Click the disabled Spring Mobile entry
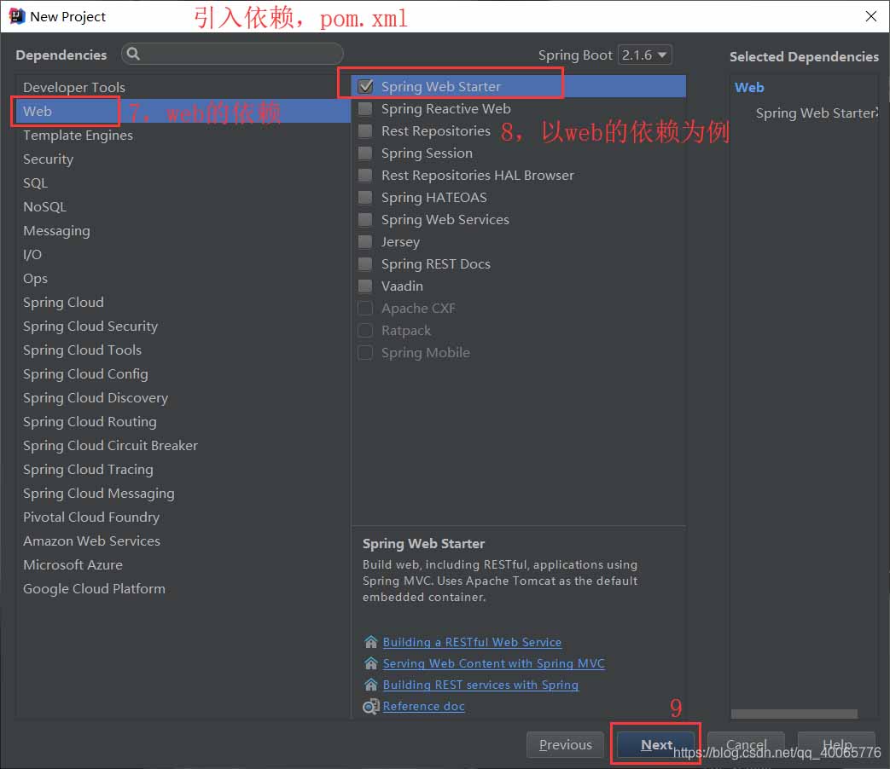Image resolution: width=890 pixels, height=769 pixels. coord(518,353)
